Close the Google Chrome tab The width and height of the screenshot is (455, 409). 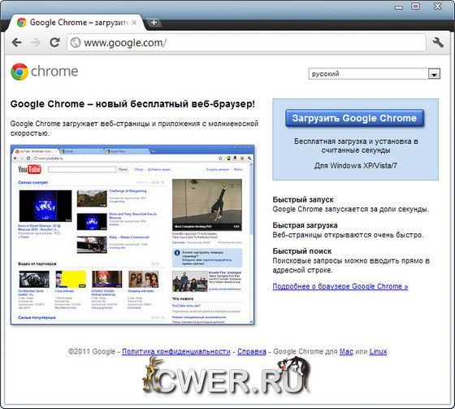pos(134,23)
